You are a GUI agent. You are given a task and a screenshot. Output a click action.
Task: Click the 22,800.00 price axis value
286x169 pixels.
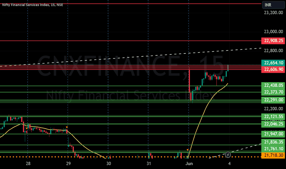tap(273, 51)
